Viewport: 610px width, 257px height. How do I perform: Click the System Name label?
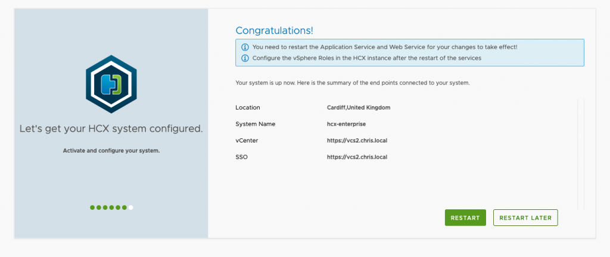[255, 124]
